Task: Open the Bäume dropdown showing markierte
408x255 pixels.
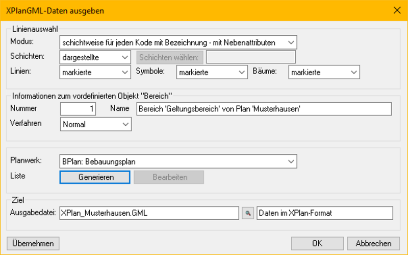Action: (324, 72)
